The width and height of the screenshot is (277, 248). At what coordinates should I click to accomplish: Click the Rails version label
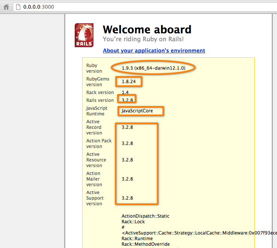[100, 100]
